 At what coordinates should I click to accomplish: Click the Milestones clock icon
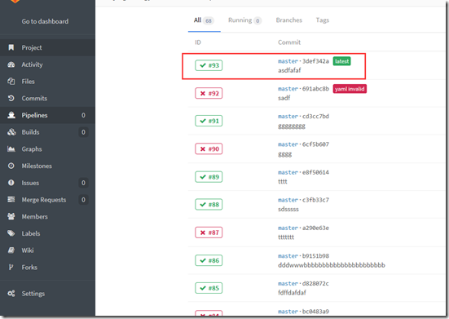11,166
